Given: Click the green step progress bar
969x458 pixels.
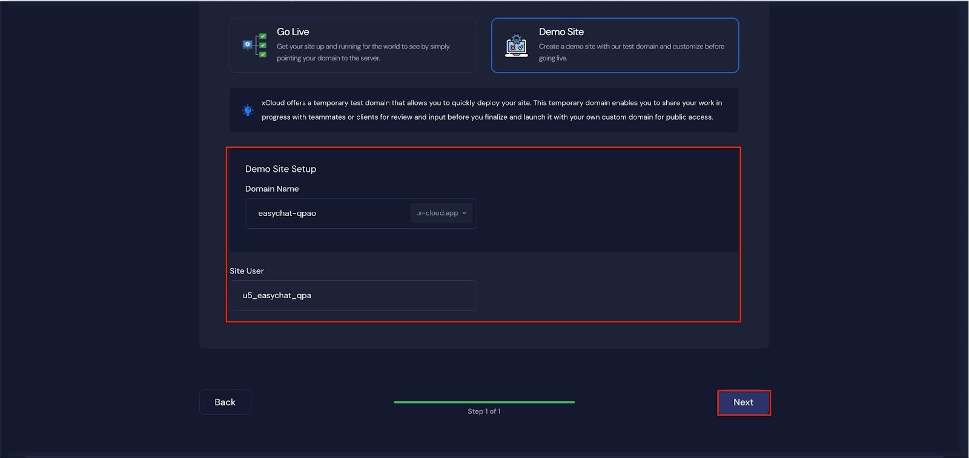Looking at the screenshot, I should pyautogui.click(x=484, y=402).
